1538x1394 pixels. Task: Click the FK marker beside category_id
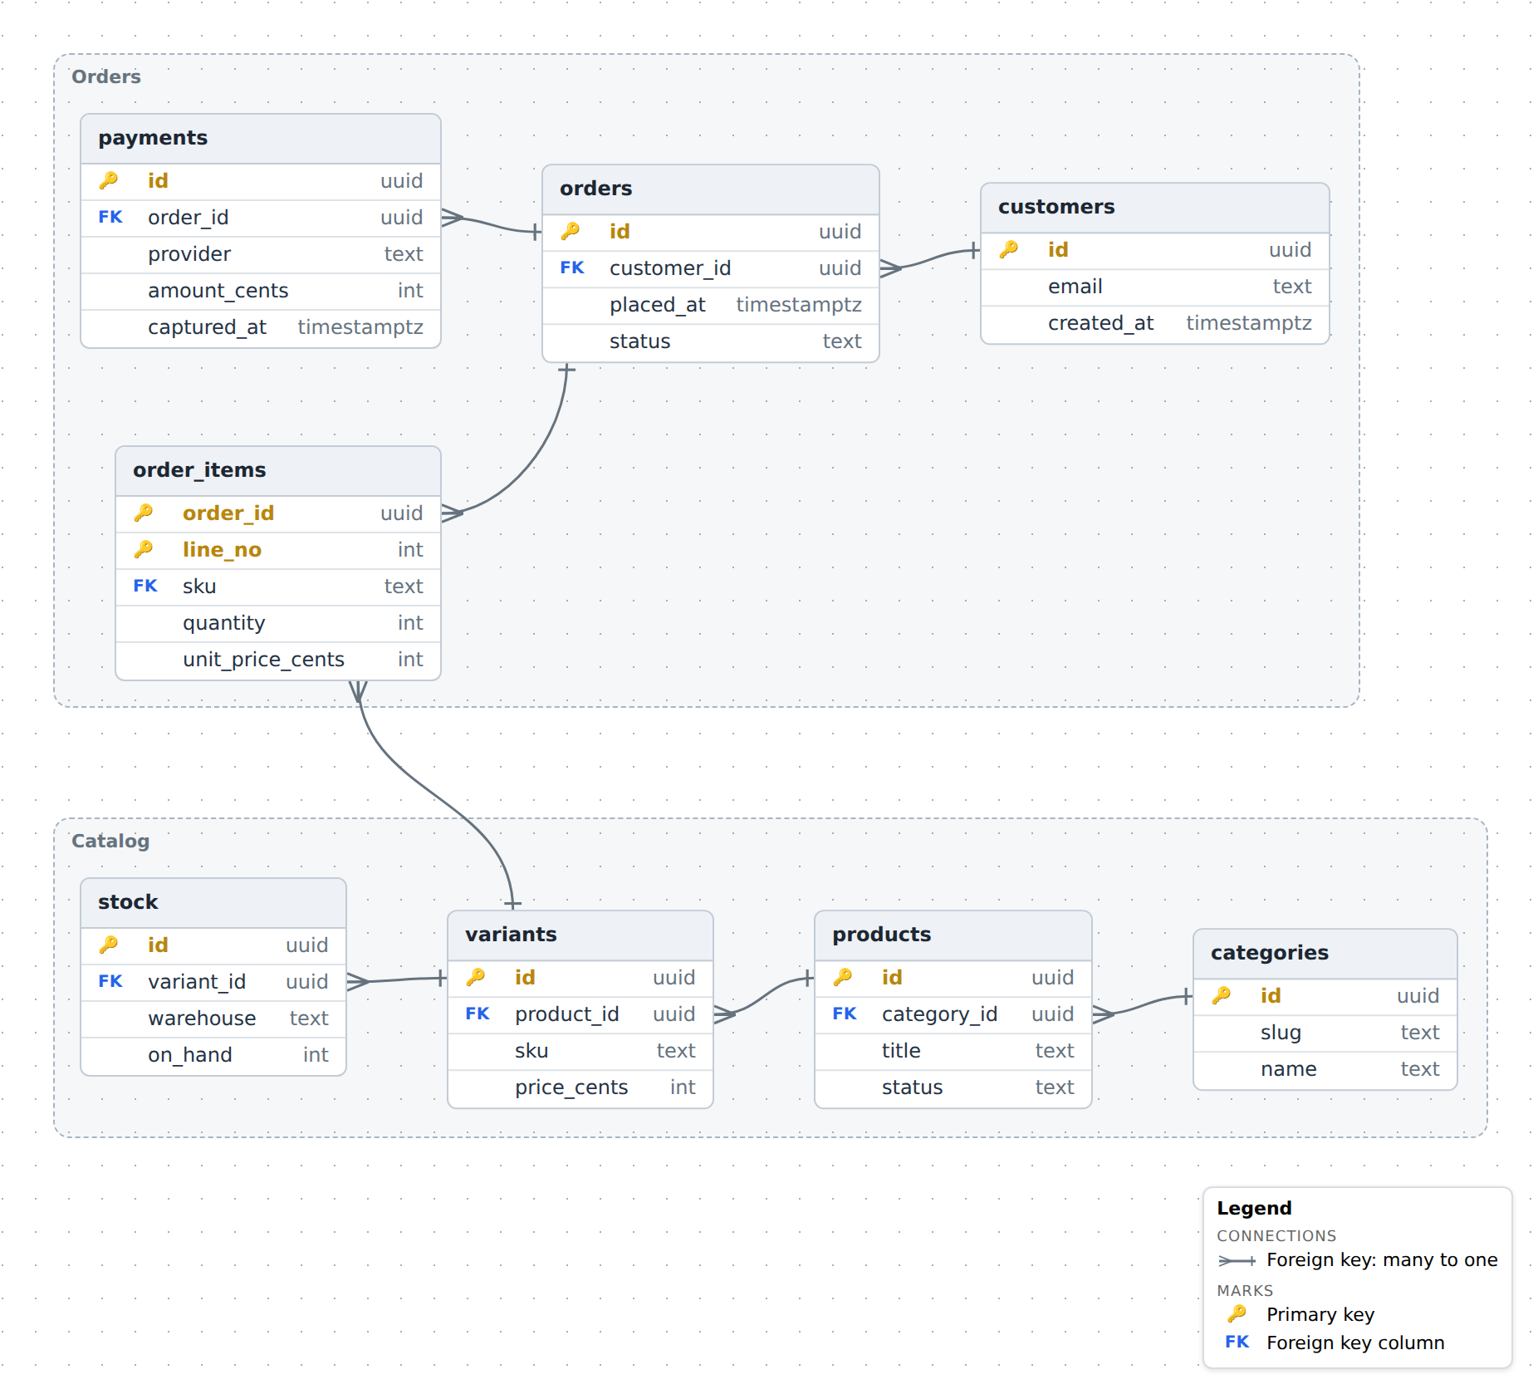[x=845, y=1014]
